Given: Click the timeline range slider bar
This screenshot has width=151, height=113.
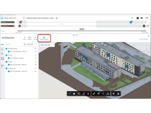Looking at the screenshot, I should pos(82,31).
